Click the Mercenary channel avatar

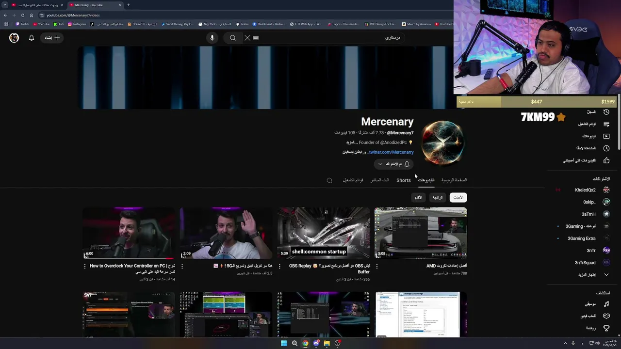(x=442, y=143)
